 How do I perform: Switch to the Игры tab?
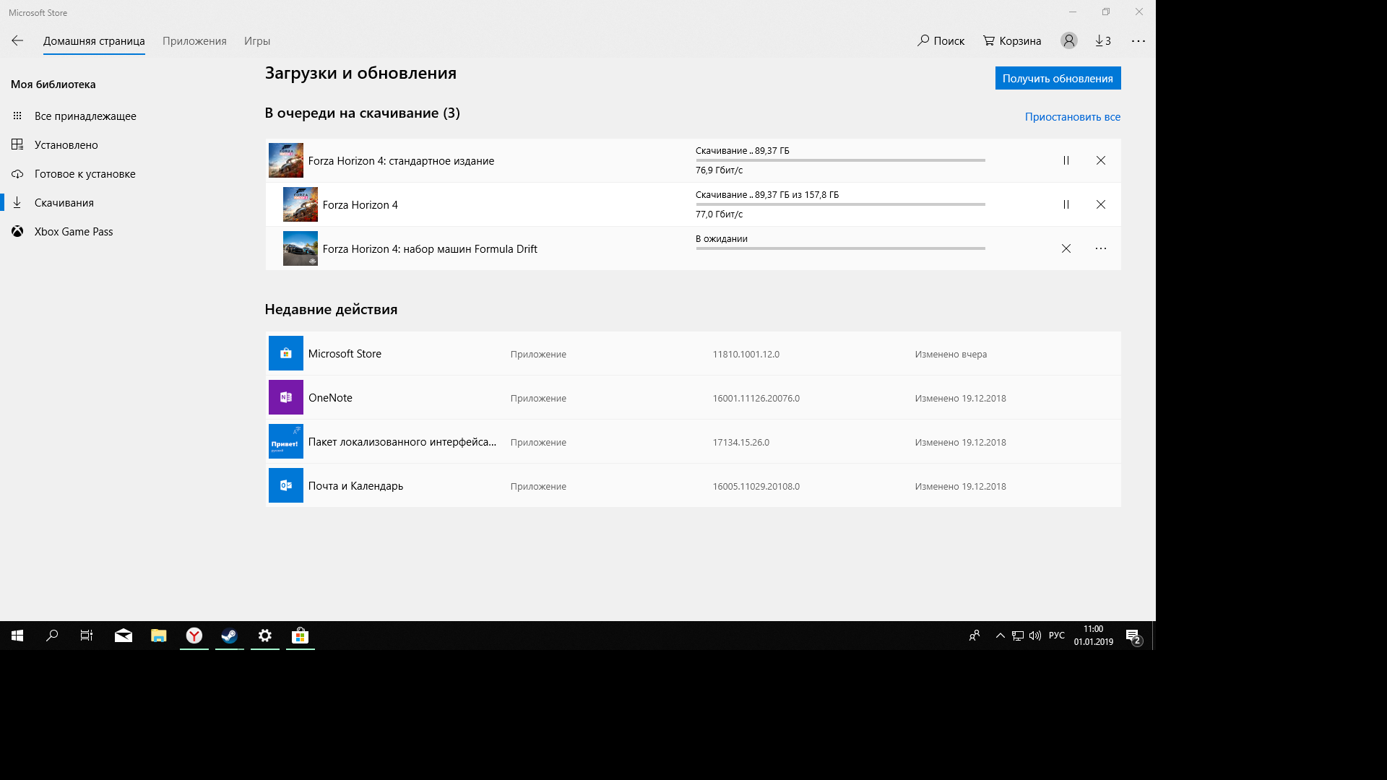257,41
